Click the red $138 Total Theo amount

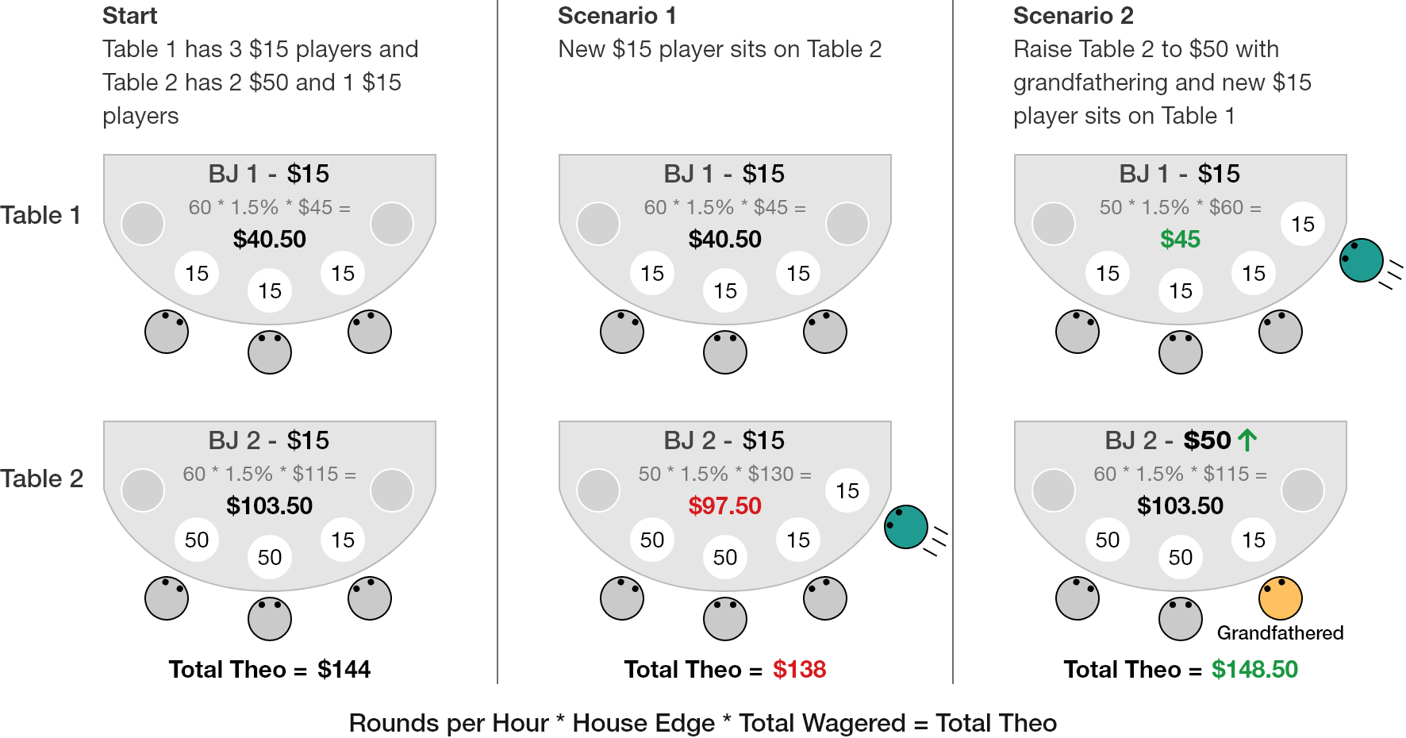[800, 669]
